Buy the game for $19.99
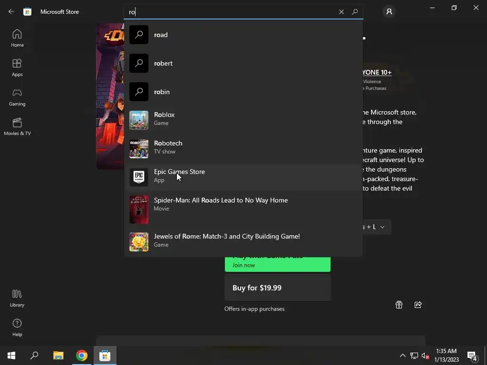Screen dimensions: 487x365 pos(277,288)
